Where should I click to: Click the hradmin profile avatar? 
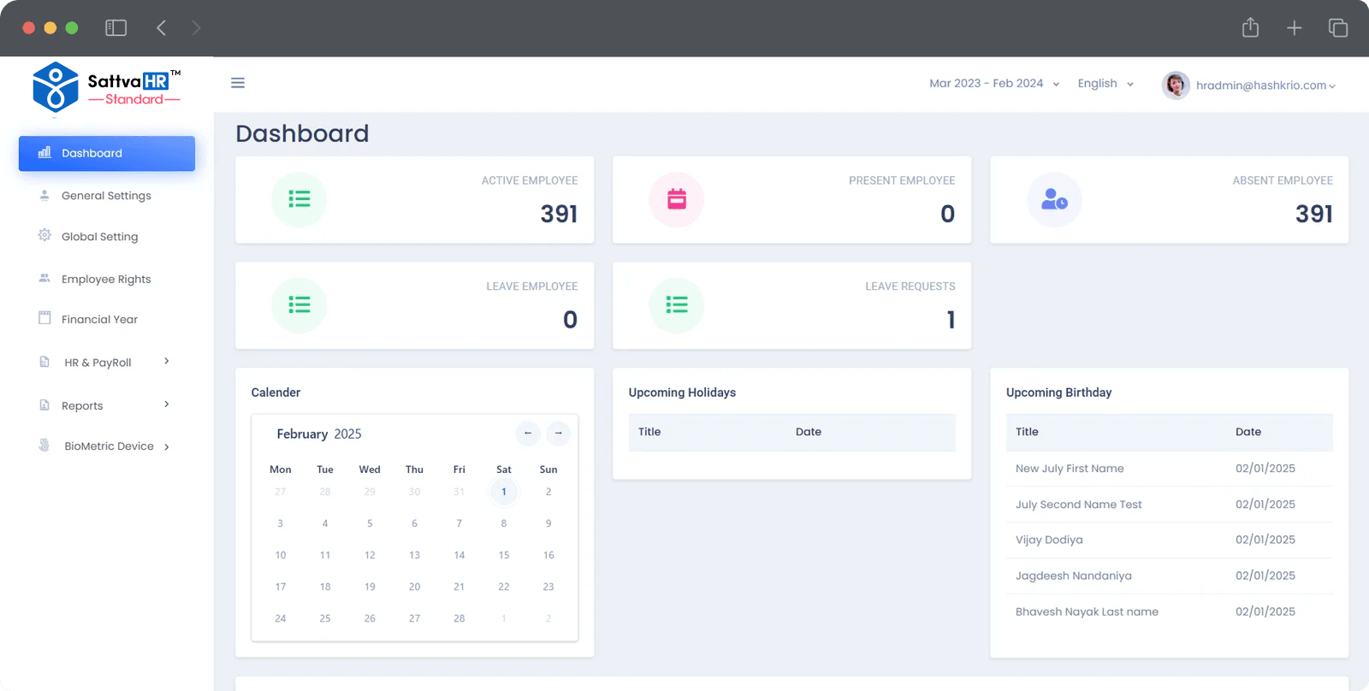[x=1176, y=85]
